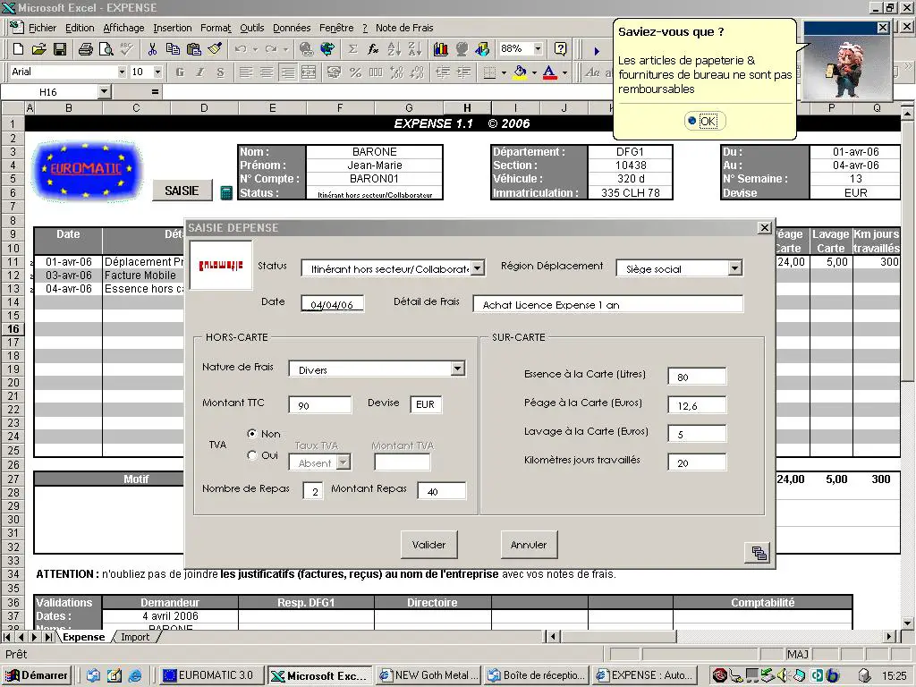The width and height of the screenshot is (916, 687).
Task: Click the Péage à la Carte field
Action: [x=697, y=405]
